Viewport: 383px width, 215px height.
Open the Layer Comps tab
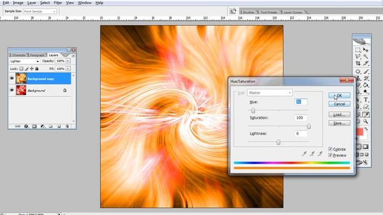293,12
